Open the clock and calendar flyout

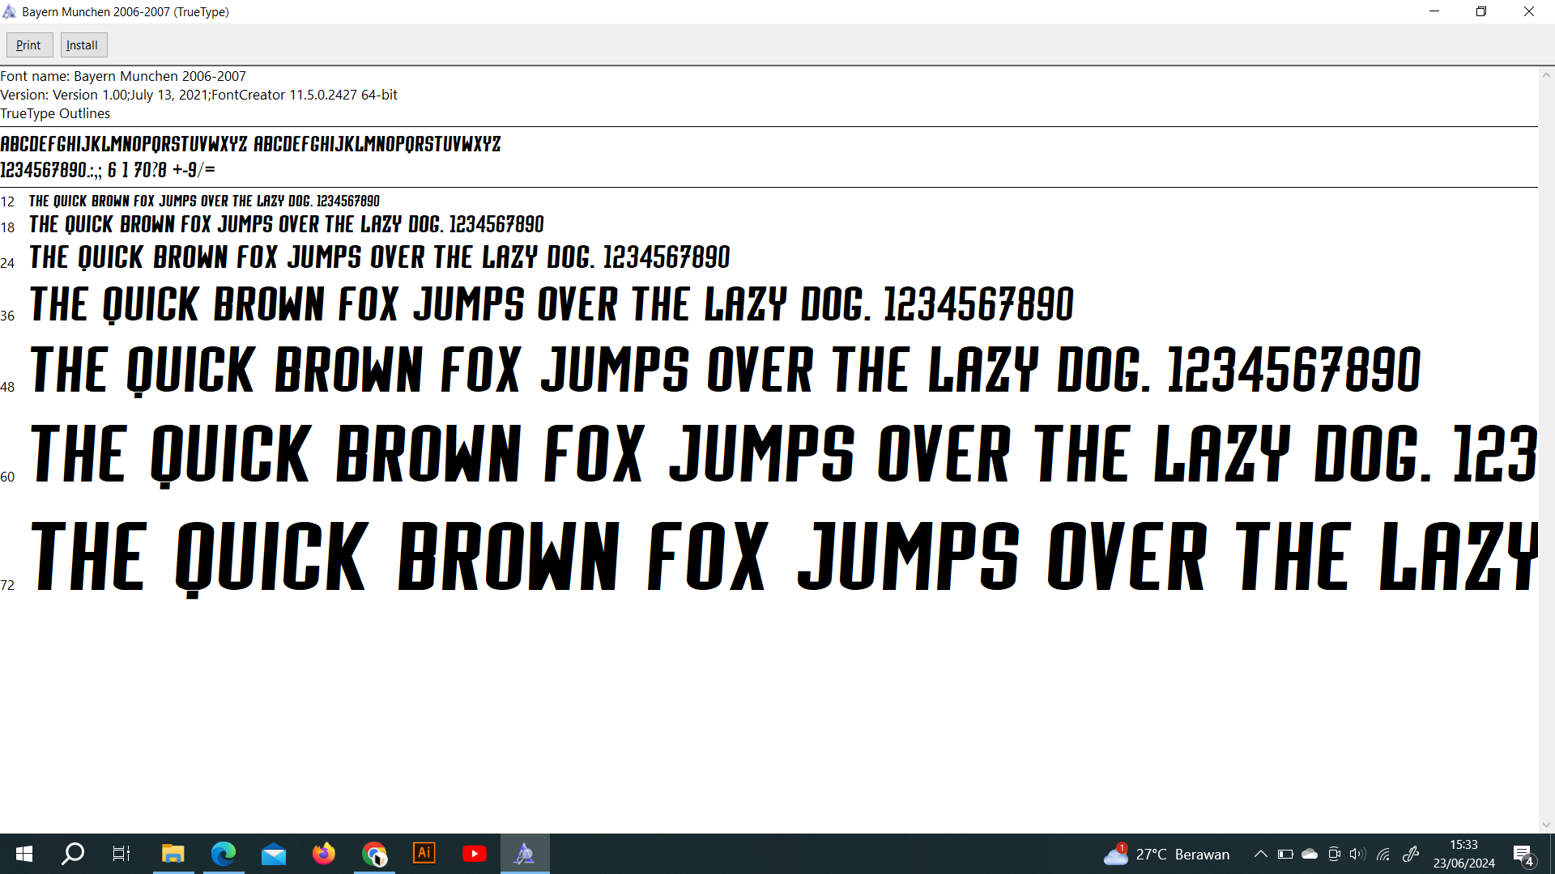(x=1463, y=854)
